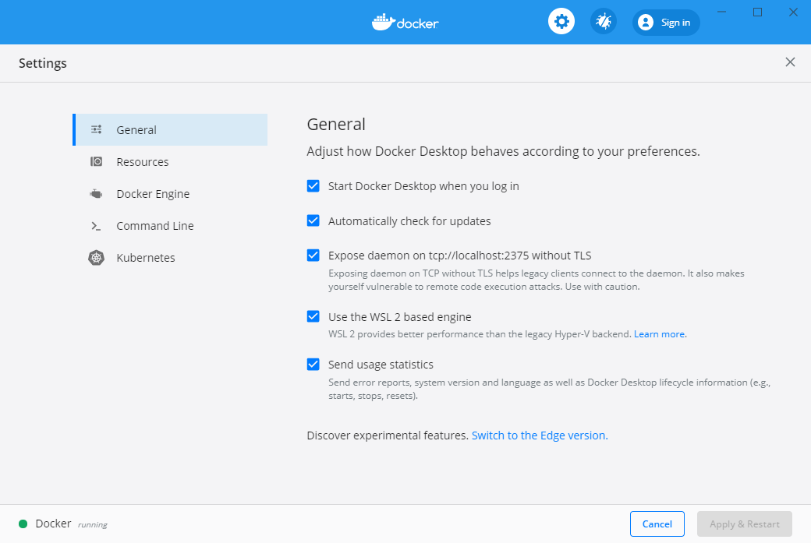This screenshot has height=543, width=811.
Task: Click Switch to the Edge version link
Action: click(x=540, y=435)
